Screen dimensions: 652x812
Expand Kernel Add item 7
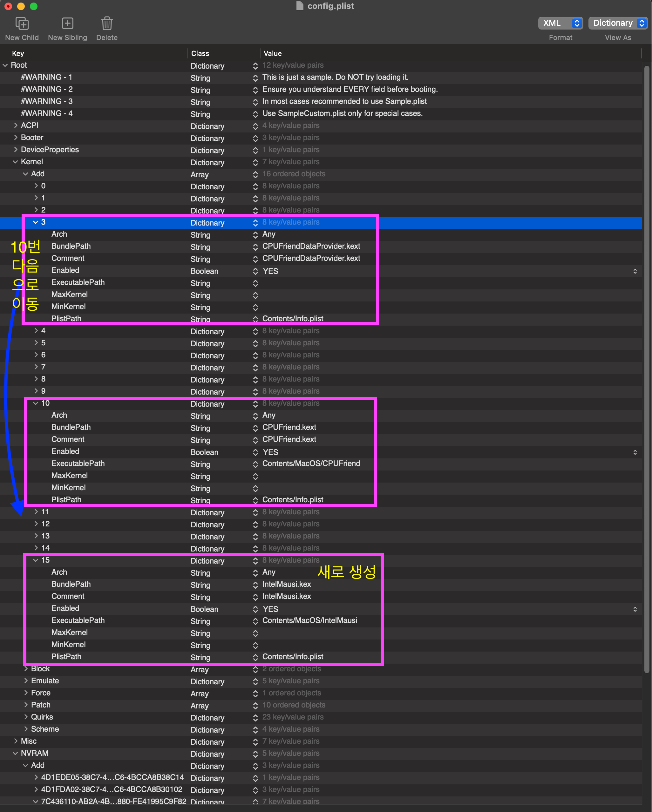pos(36,367)
